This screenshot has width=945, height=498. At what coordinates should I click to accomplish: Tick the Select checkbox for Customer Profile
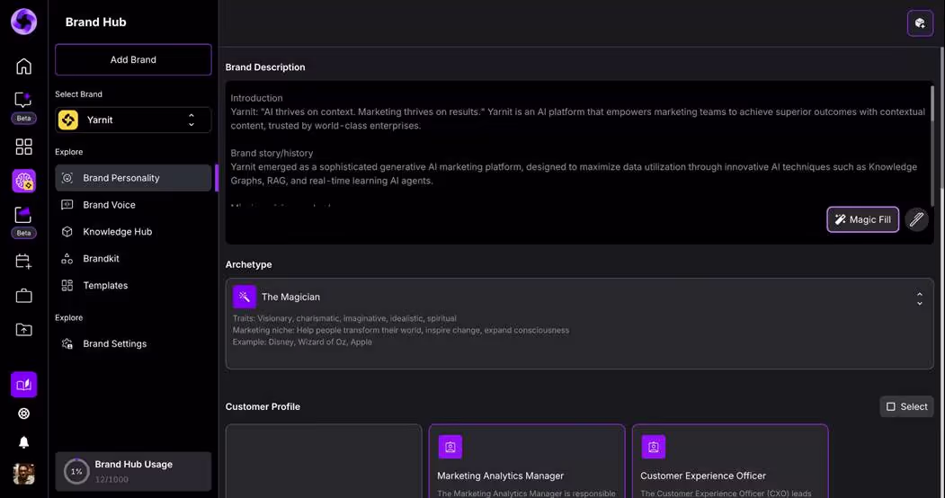891,406
